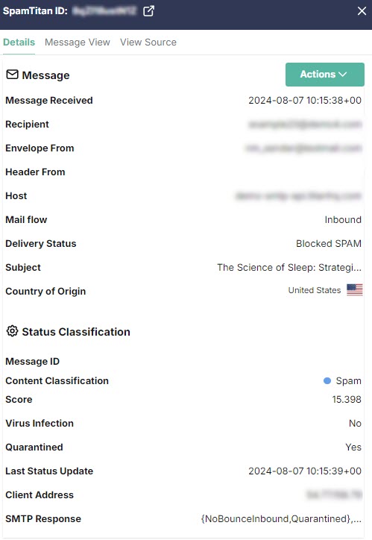The image size is (372, 540).
Task: Open message in new window icon
Action: (x=148, y=11)
